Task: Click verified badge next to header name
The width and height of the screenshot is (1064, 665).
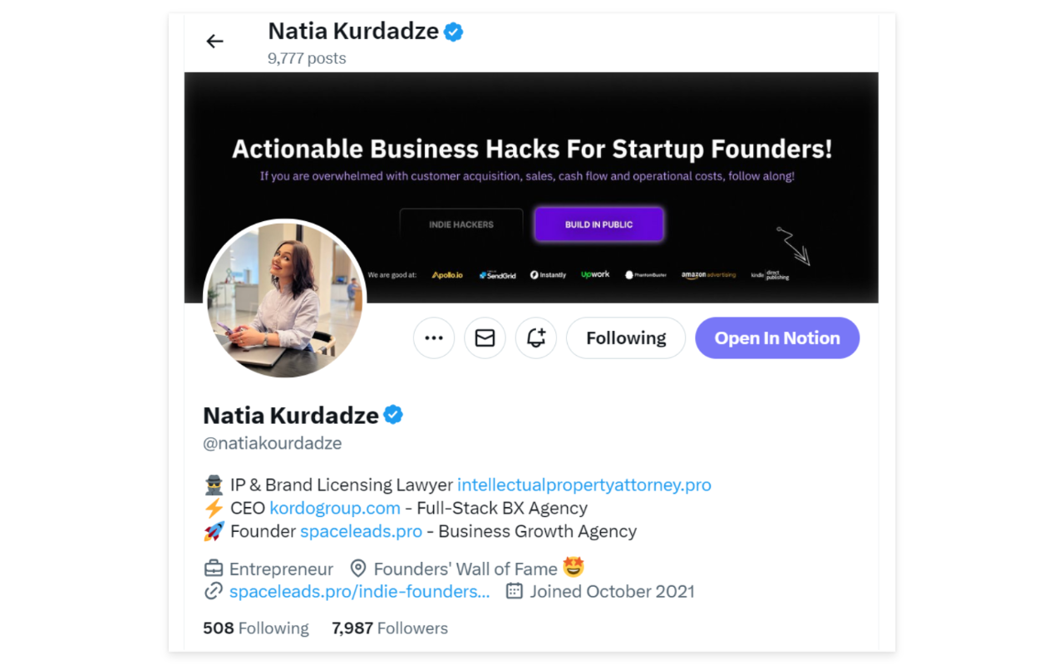Action: point(453,32)
